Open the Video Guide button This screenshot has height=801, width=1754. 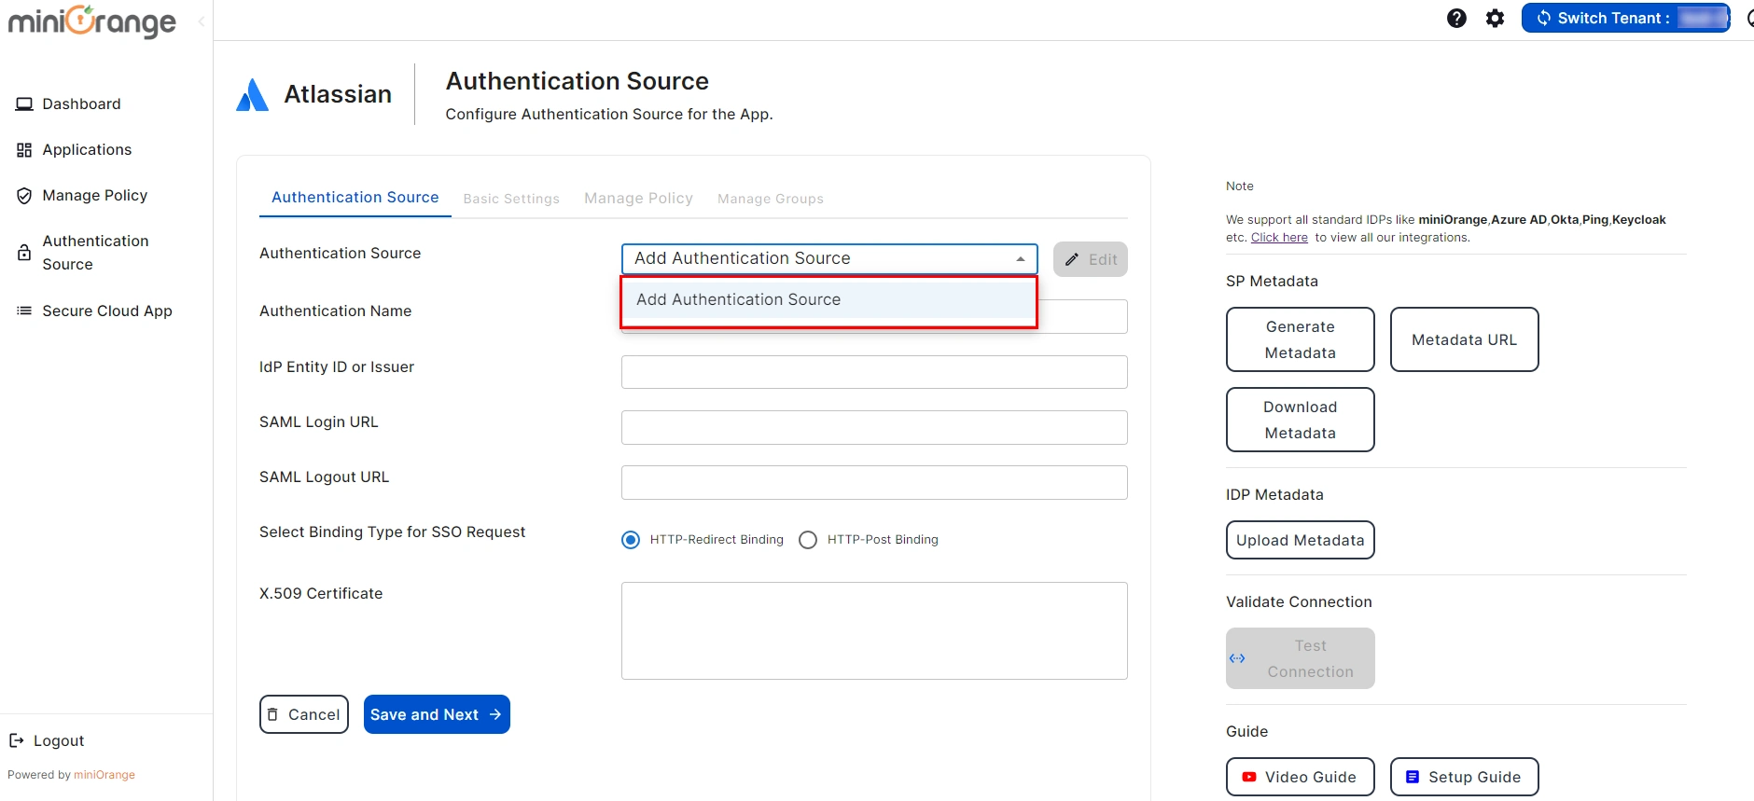coord(1301,777)
